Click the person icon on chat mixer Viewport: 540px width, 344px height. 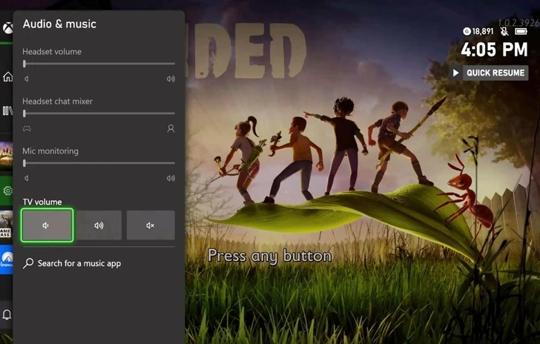point(171,128)
